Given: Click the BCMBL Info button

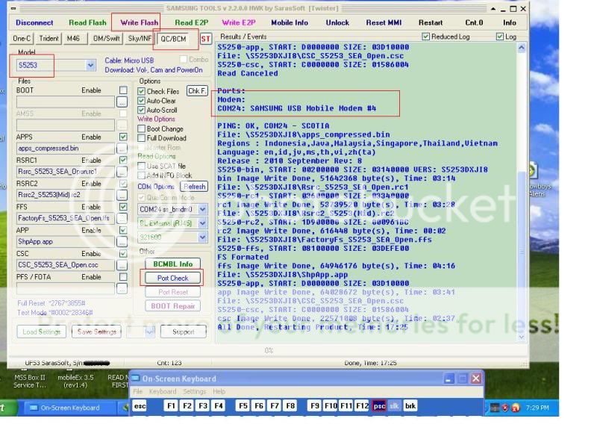Looking at the screenshot, I should pyautogui.click(x=173, y=264).
